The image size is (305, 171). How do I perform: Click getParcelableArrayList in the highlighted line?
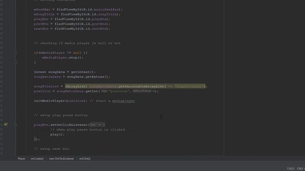[x=141, y=86]
